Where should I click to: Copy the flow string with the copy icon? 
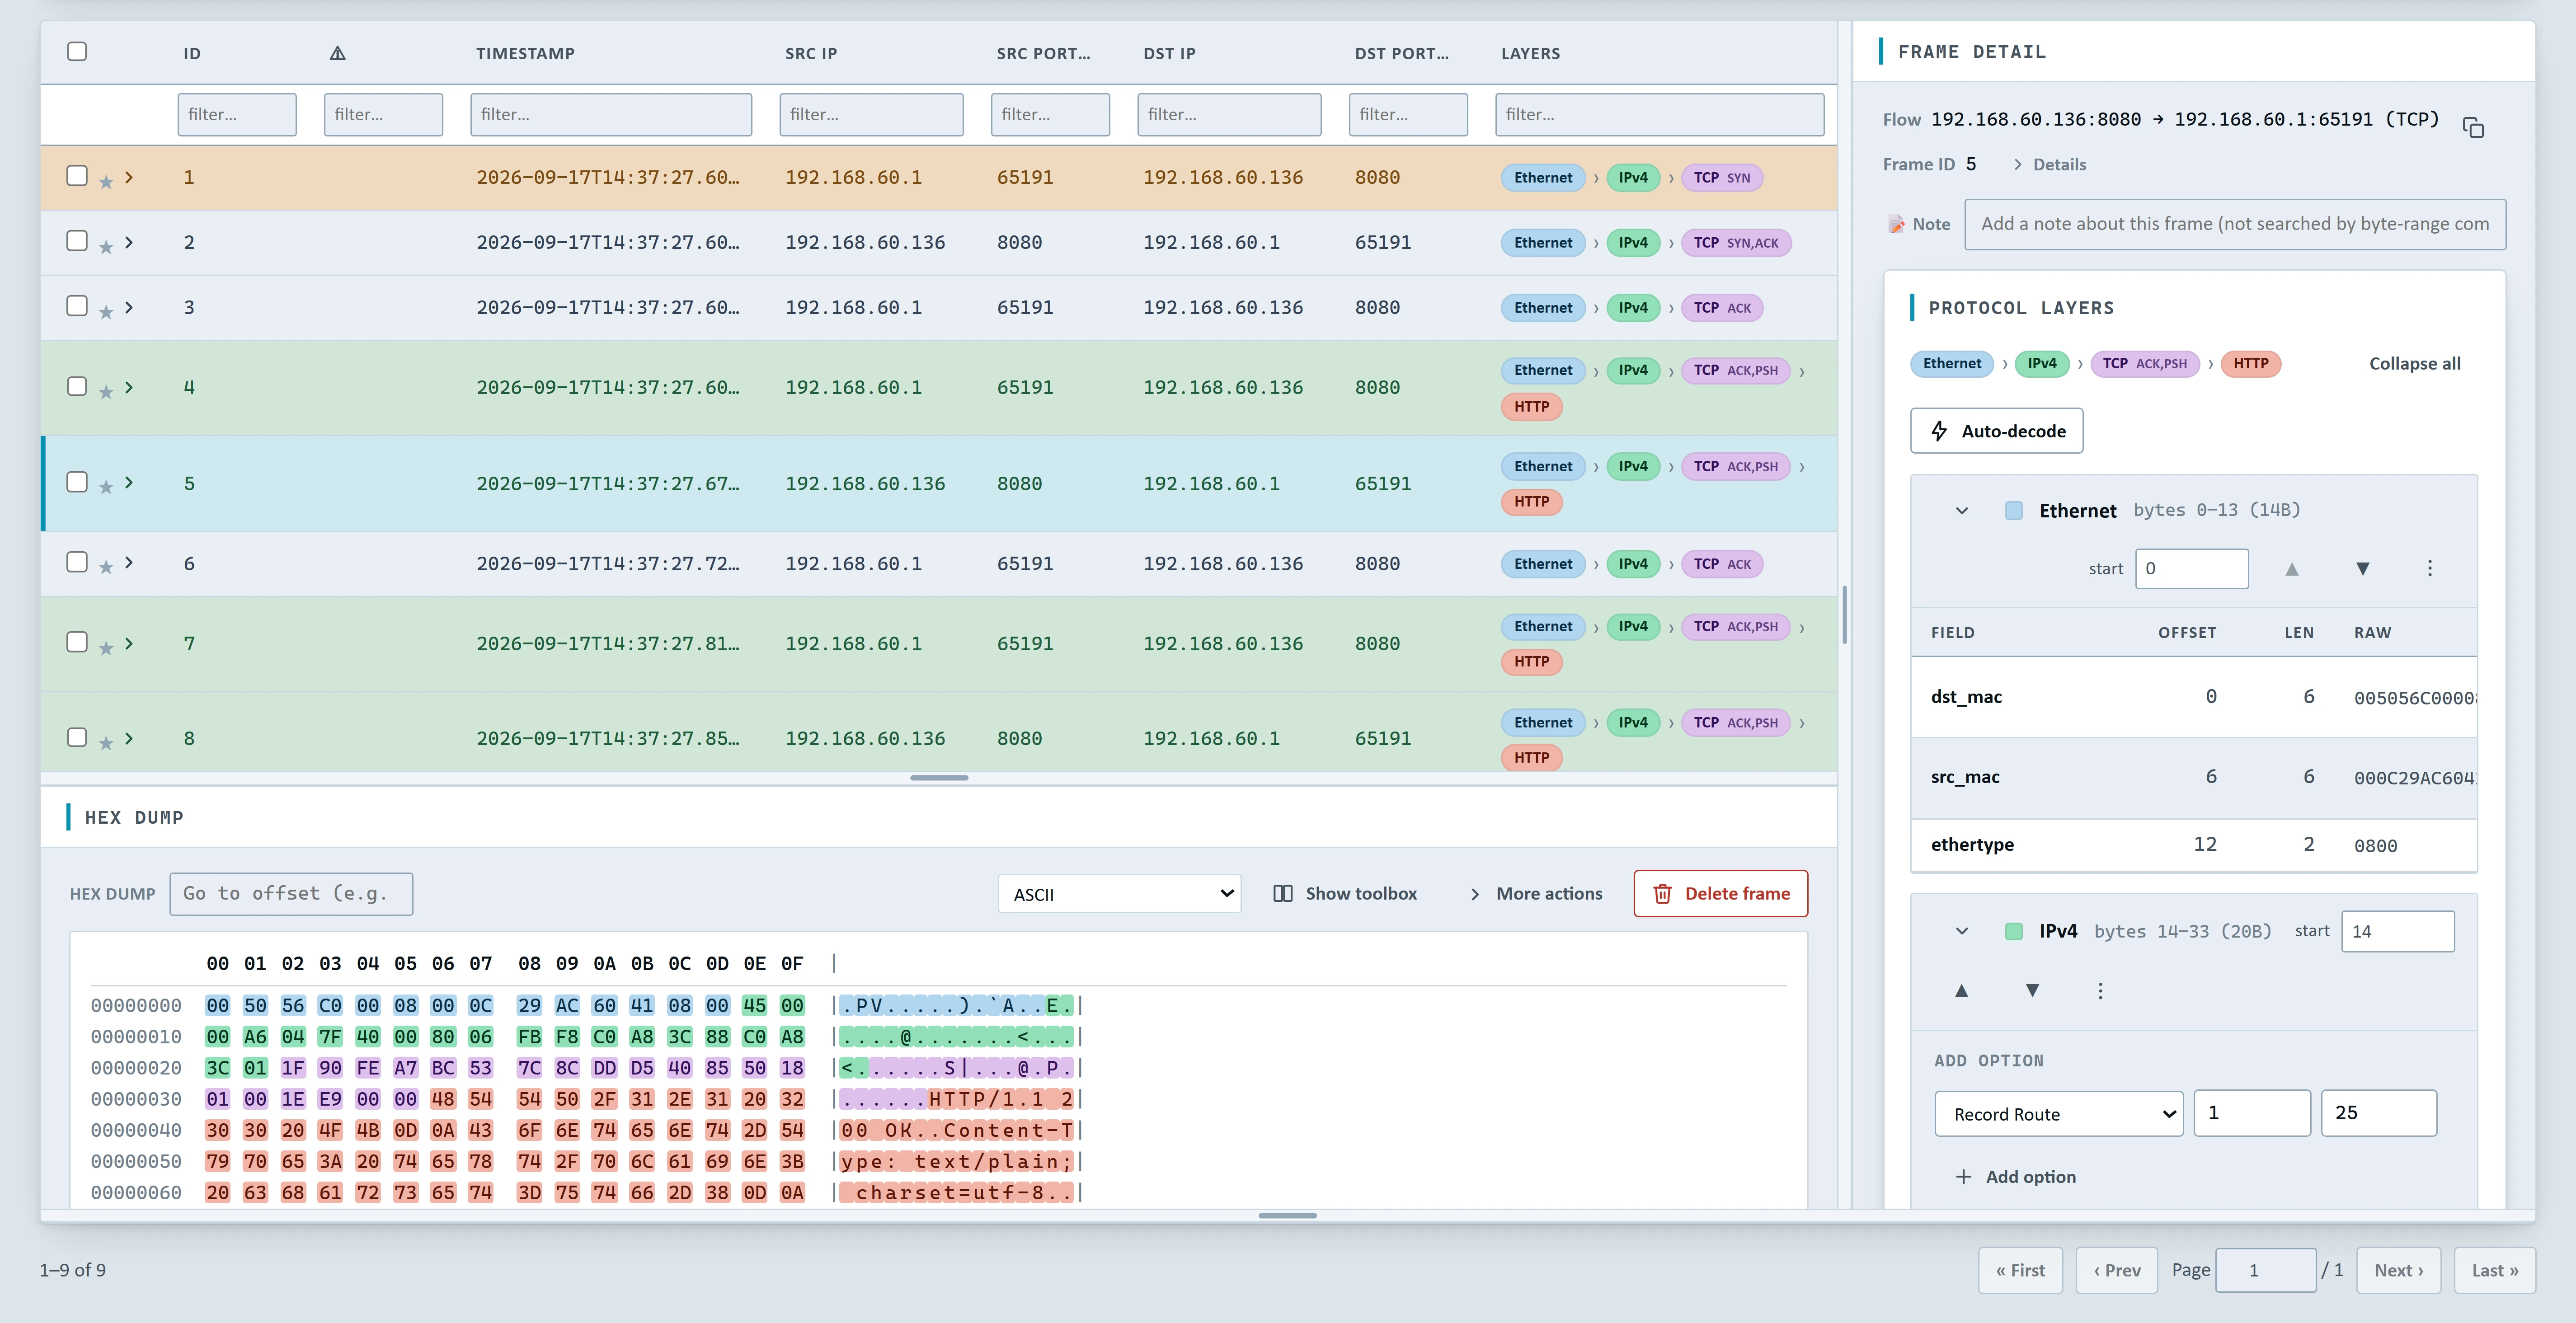(x=2473, y=127)
